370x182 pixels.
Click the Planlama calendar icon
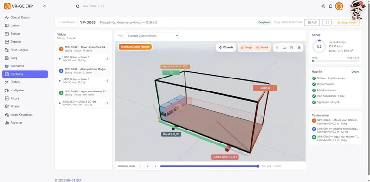pos(7,74)
